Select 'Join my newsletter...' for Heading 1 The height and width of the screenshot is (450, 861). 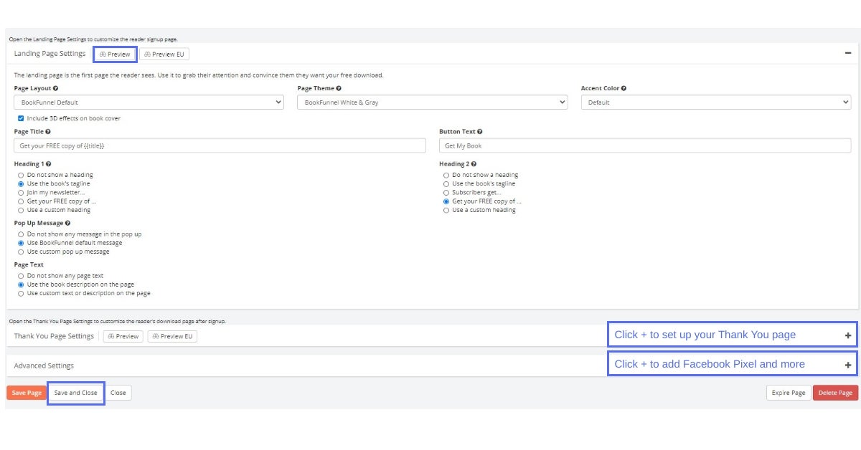(x=21, y=193)
